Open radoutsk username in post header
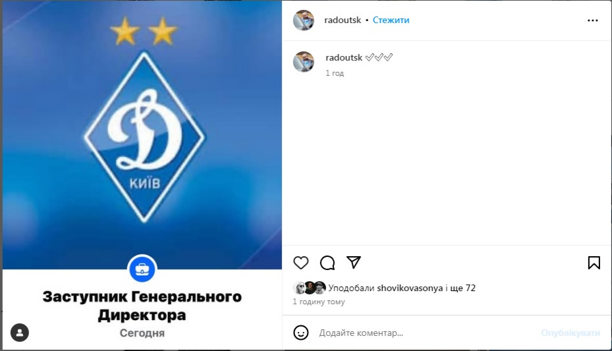Image resolution: width=612 pixels, height=351 pixels. [x=343, y=20]
